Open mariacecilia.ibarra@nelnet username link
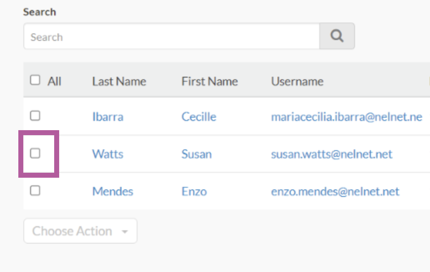The image size is (430, 272). click(x=347, y=117)
